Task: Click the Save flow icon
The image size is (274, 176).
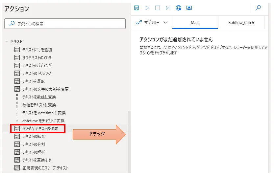Action: [137, 8]
